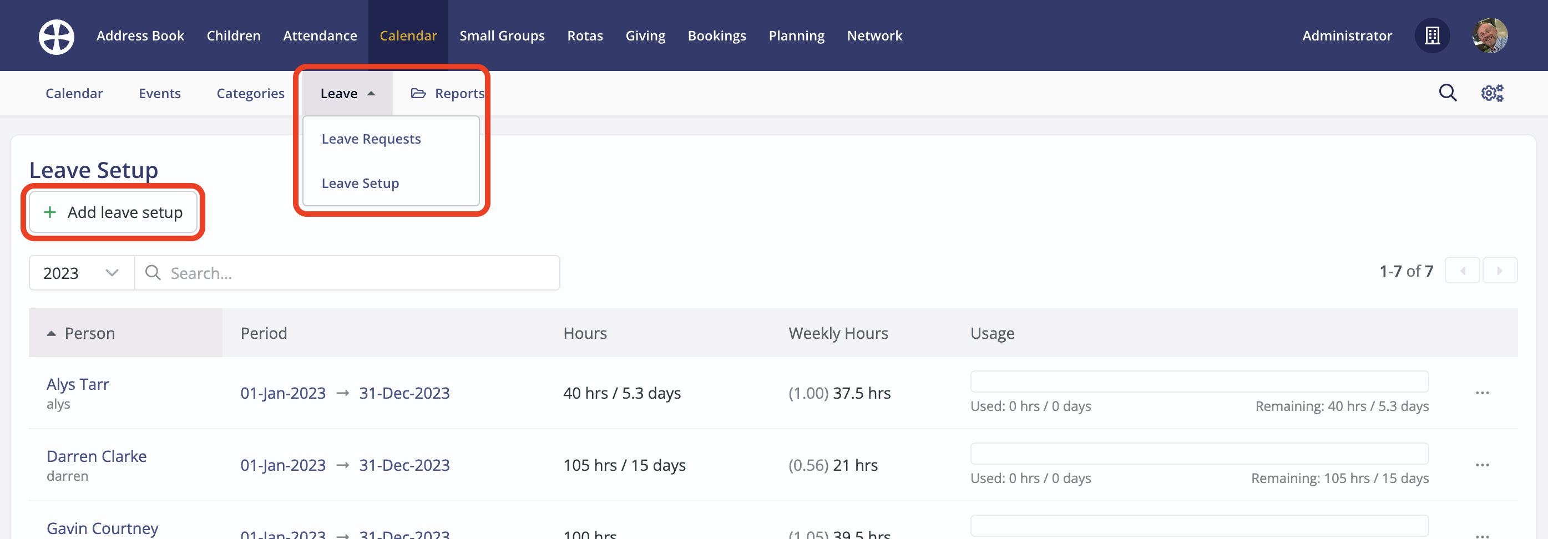Click Darren Clarke's 31-Dec-2023 end date
Viewport: 1548px width, 539px height.
(404, 465)
